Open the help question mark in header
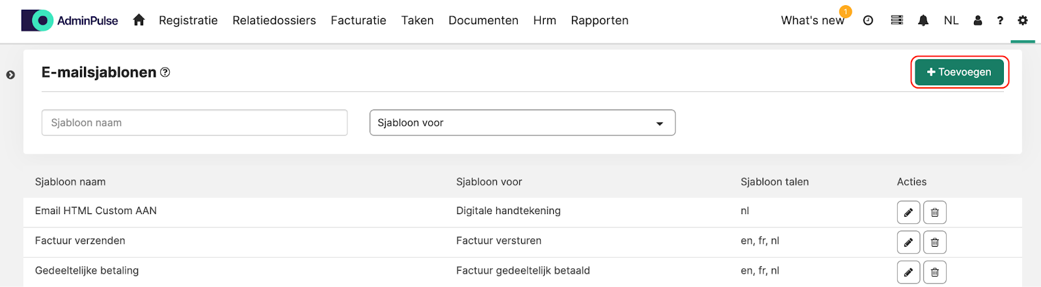The height and width of the screenshot is (287, 1041). tap(1000, 20)
